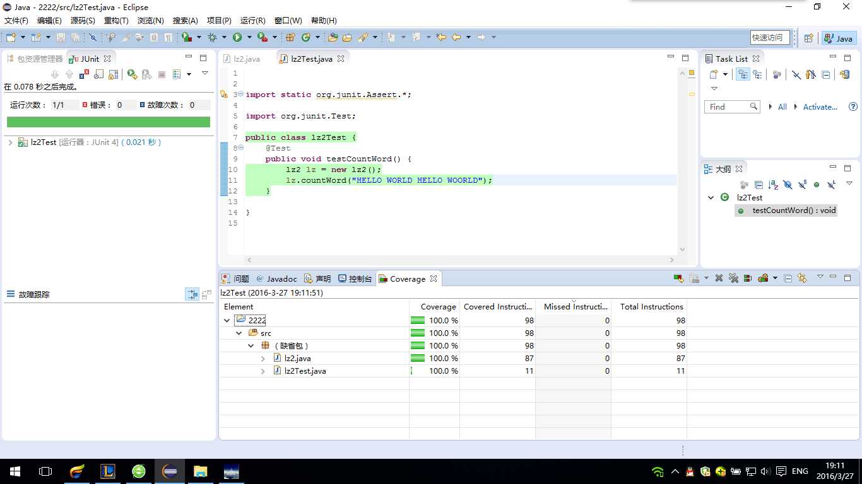Open the Debug button dropdown arrow
This screenshot has height=484, width=862.
(224, 37)
